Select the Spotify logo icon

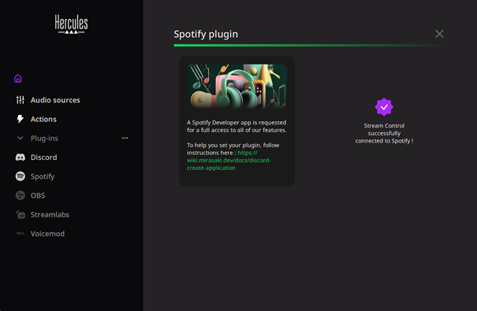20,176
